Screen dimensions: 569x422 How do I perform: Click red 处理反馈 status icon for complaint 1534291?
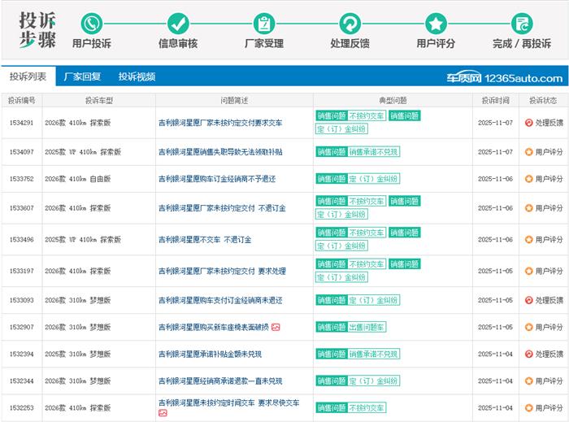529,123
